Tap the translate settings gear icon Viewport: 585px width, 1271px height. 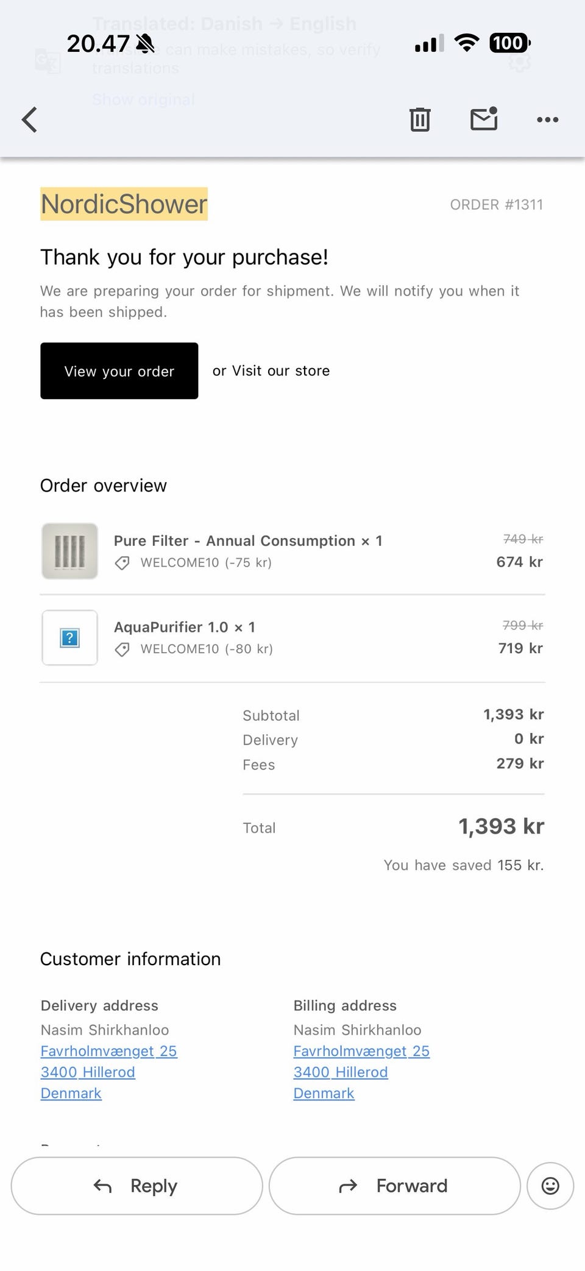pyautogui.click(x=519, y=61)
